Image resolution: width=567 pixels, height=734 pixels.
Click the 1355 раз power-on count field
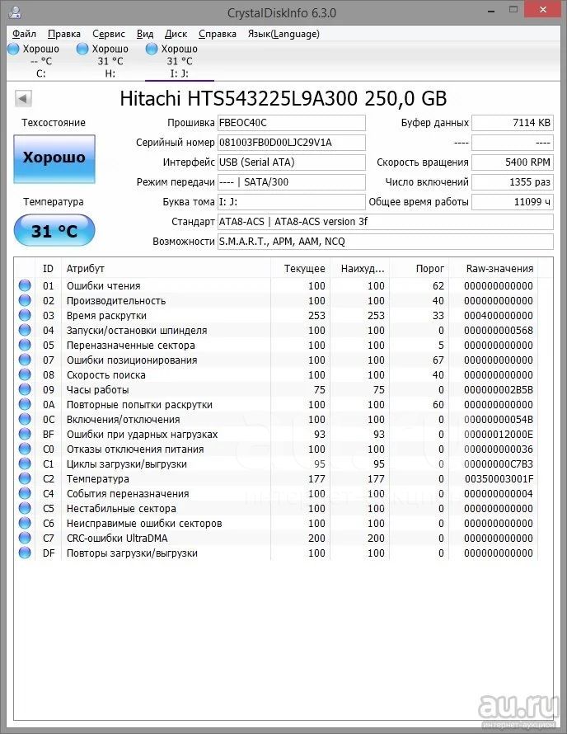(x=513, y=182)
